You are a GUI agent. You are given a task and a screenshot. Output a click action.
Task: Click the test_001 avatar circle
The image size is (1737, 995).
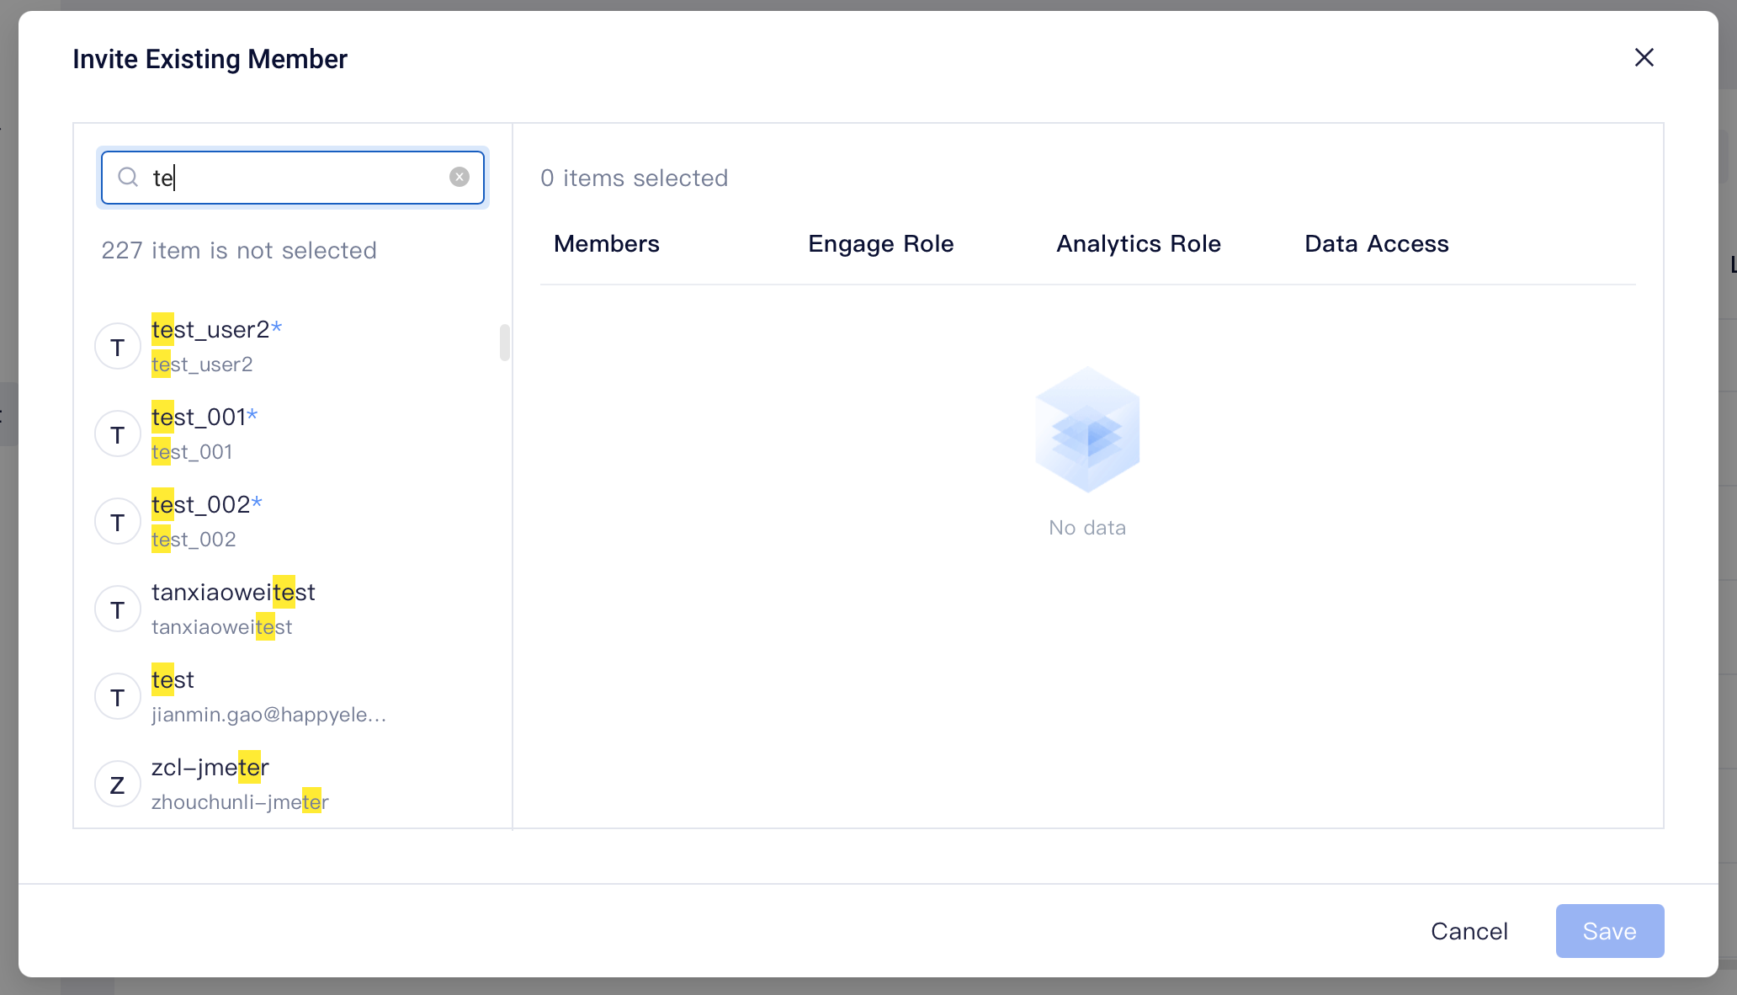(x=118, y=434)
